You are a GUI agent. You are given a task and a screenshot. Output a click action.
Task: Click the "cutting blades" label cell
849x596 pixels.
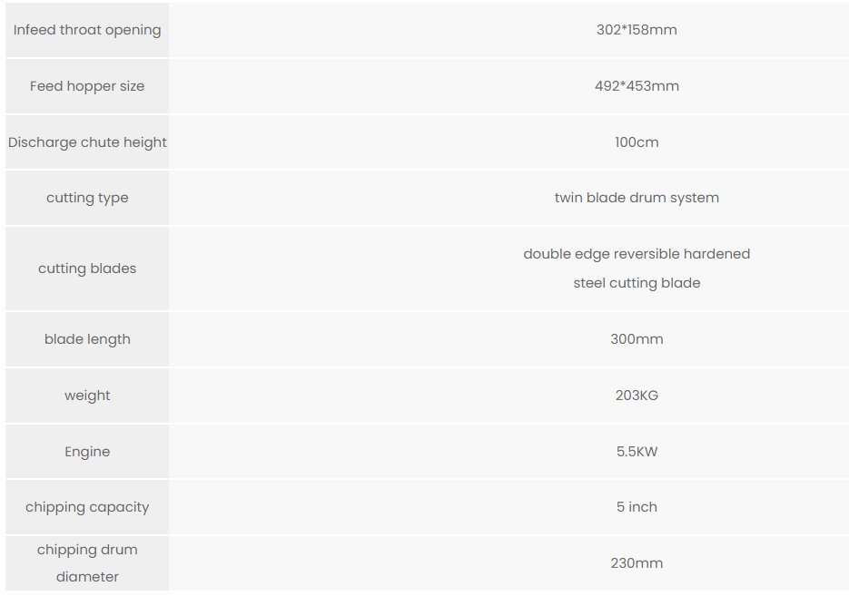tap(87, 269)
